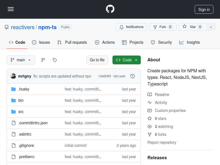Open the Releases section heading
Screen dimensions: 220x165
pos(157,158)
